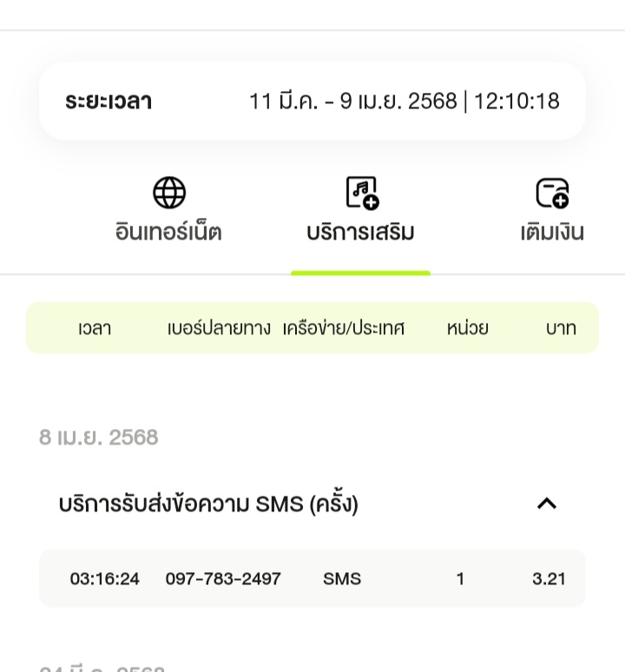The image size is (625, 672).
Task: Open the 03:16:24 SMS usage row
Action: pos(312,578)
